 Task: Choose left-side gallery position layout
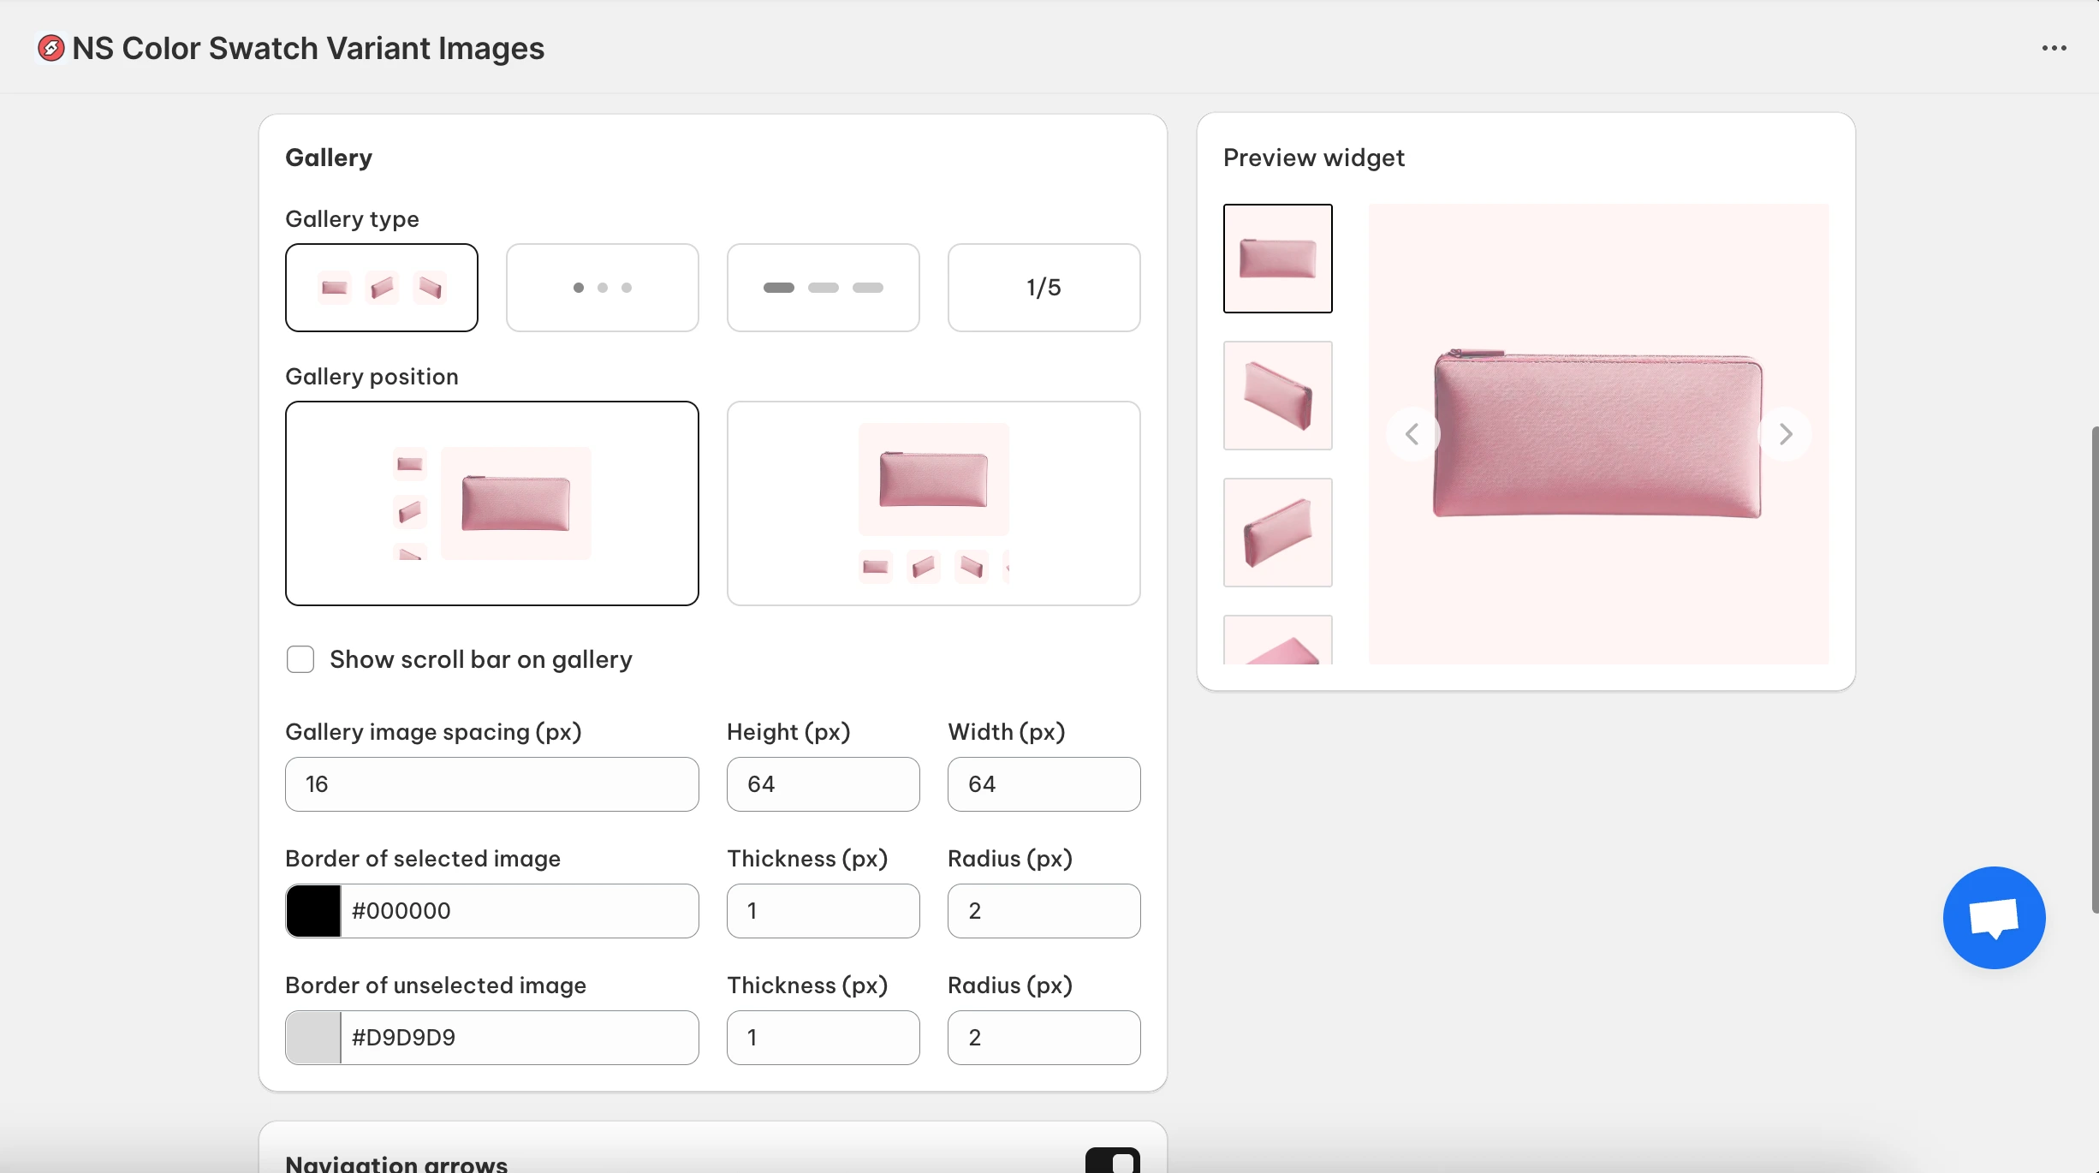[491, 503]
